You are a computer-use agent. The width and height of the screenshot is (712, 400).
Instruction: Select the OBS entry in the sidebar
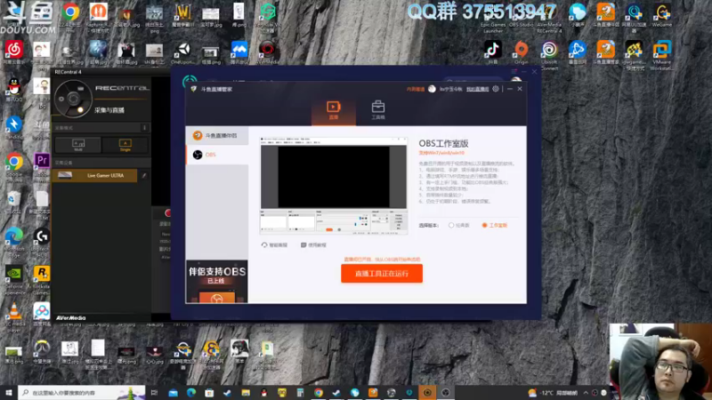point(217,155)
